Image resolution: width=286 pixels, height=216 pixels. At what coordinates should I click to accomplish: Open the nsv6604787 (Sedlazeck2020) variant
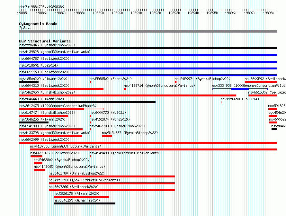pyautogui.click(x=44, y=59)
